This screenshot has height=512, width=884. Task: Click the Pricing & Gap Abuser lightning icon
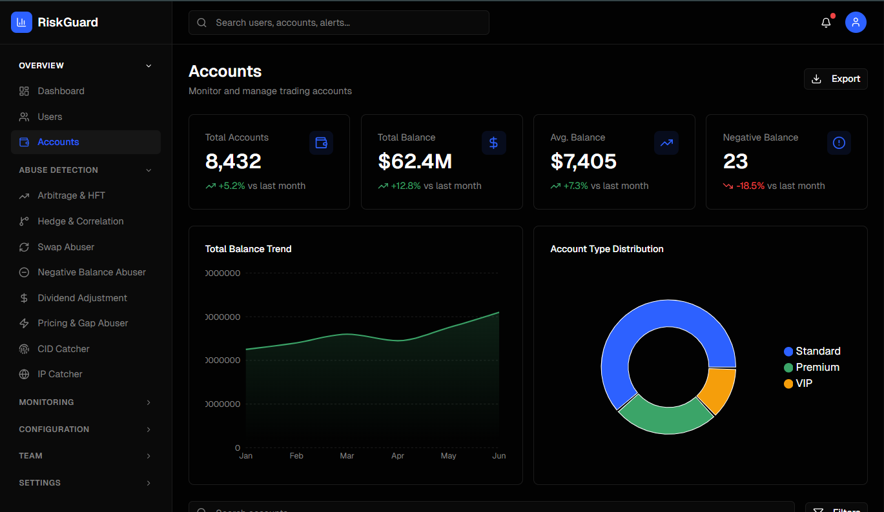(x=24, y=323)
